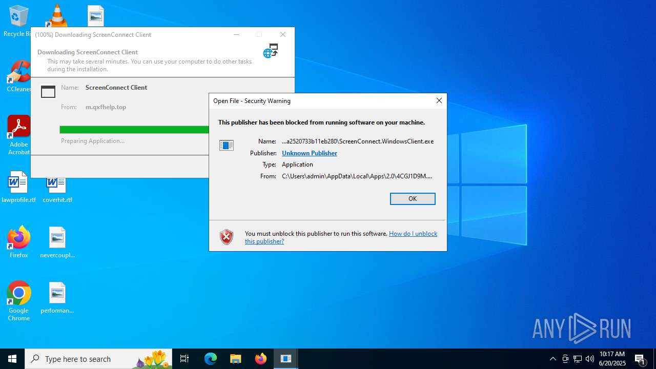Show hidden system tray icons

pyautogui.click(x=552, y=359)
